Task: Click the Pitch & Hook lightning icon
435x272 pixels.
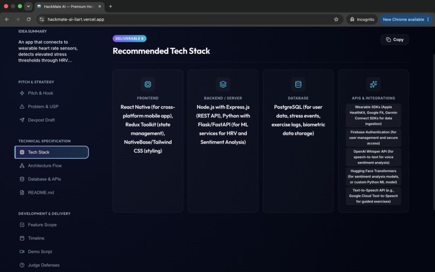Action: tap(22, 93)
